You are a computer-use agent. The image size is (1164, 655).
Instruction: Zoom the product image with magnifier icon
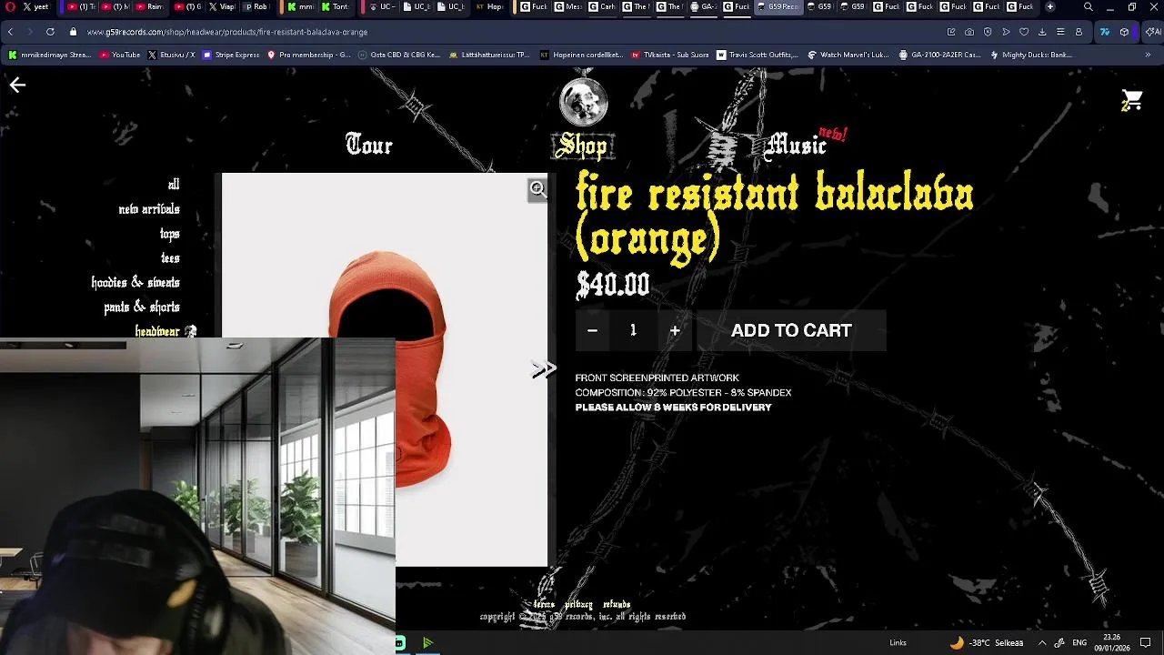click(538, 189)
